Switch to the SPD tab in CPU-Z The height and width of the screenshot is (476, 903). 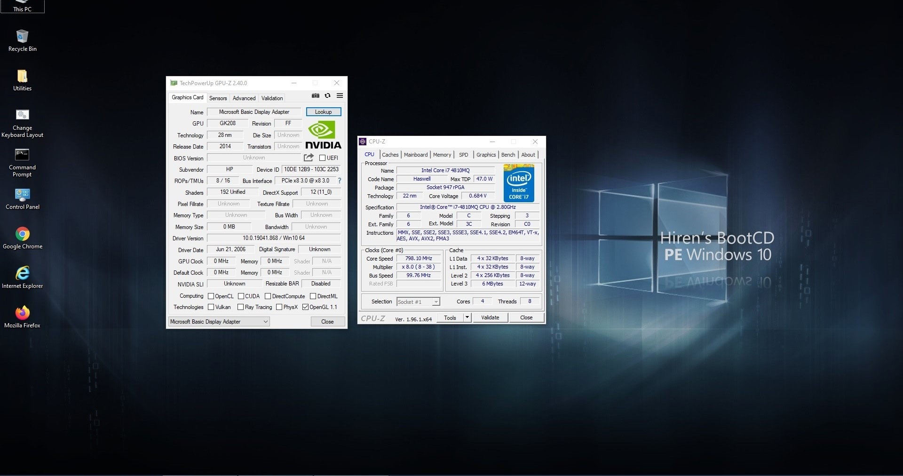pos(464,155)
